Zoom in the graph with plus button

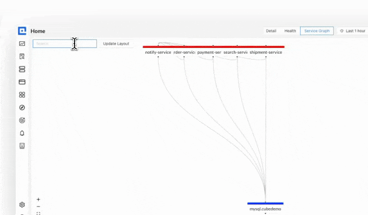point(38,199)
